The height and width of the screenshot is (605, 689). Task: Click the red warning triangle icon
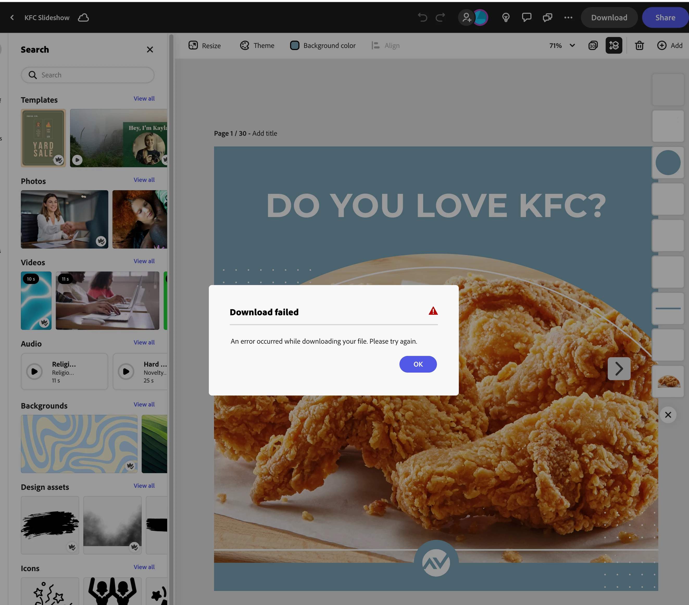[x=433, y=311]
